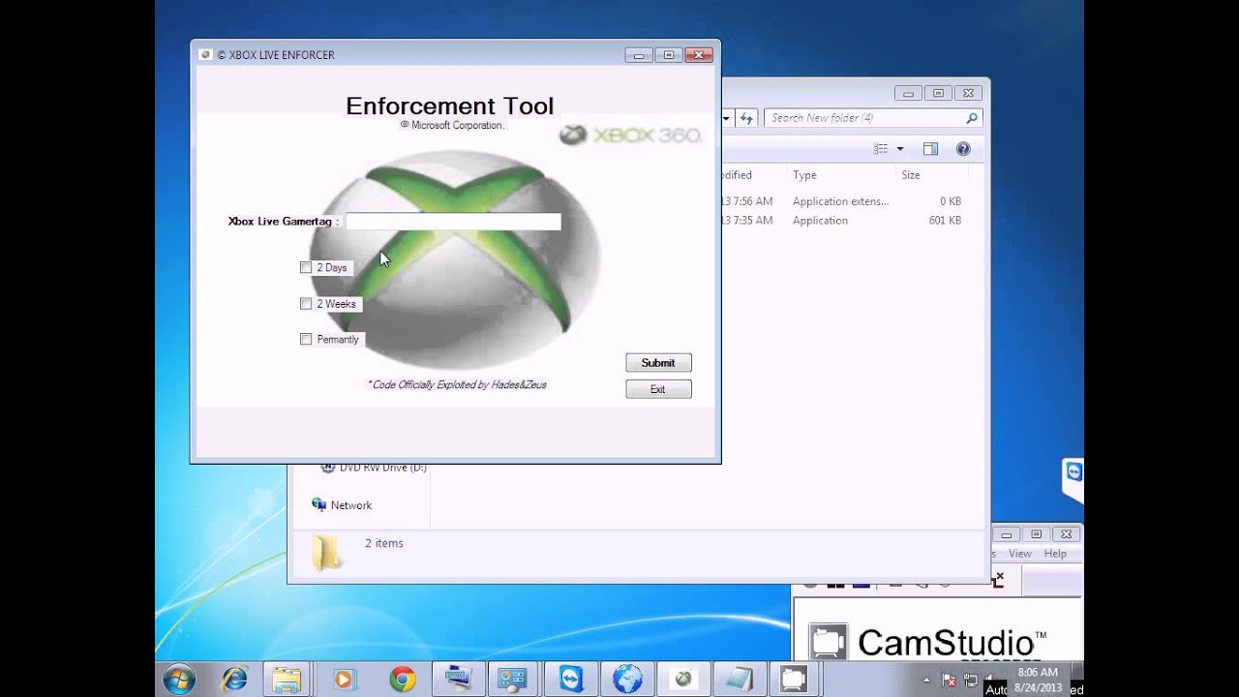Open Windows Explorer from taskbar
Viewport: 1239px width, 697px height.
click(287, 680)
